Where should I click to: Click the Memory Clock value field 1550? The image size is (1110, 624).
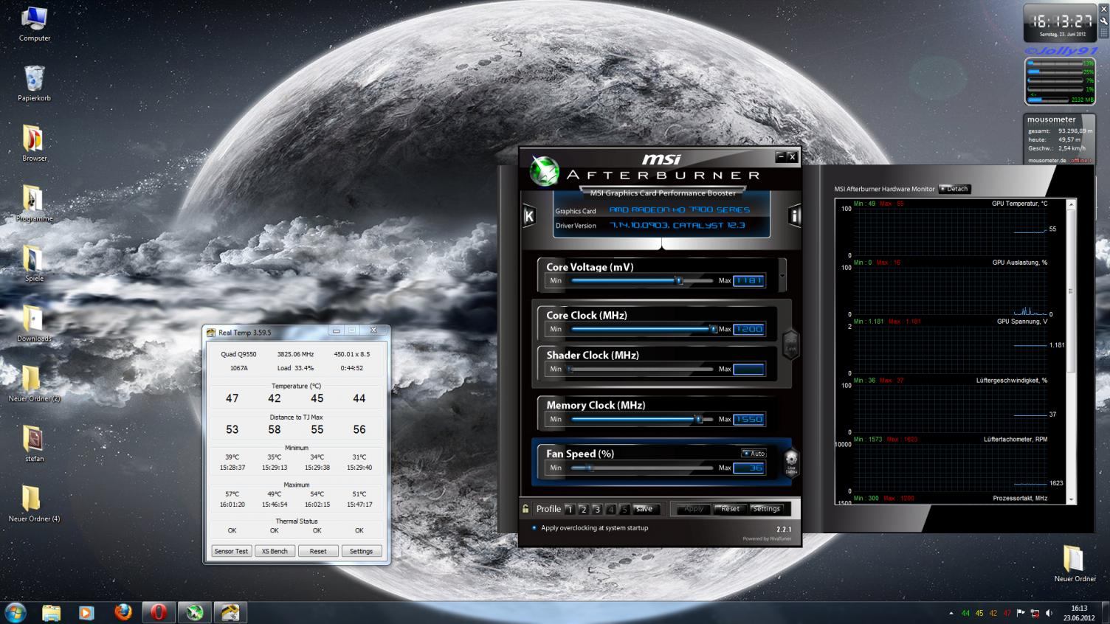pyautogui.click(x=748, y=419)
